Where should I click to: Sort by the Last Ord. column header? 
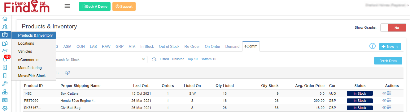(141, 86)
